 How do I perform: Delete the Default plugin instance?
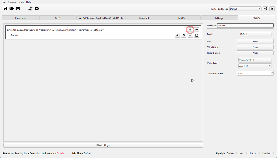point(190,35)
